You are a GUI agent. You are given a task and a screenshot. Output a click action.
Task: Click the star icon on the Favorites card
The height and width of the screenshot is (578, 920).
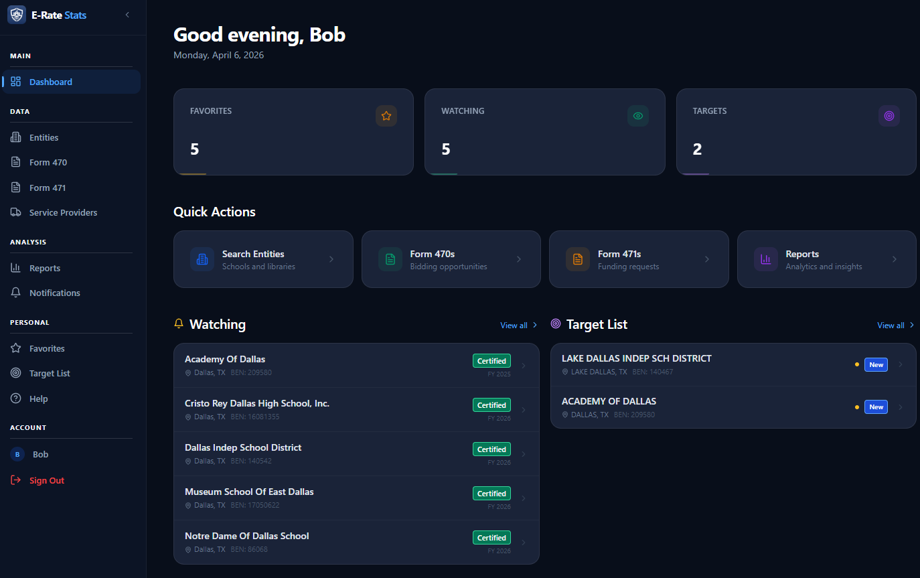pos(386,116)
